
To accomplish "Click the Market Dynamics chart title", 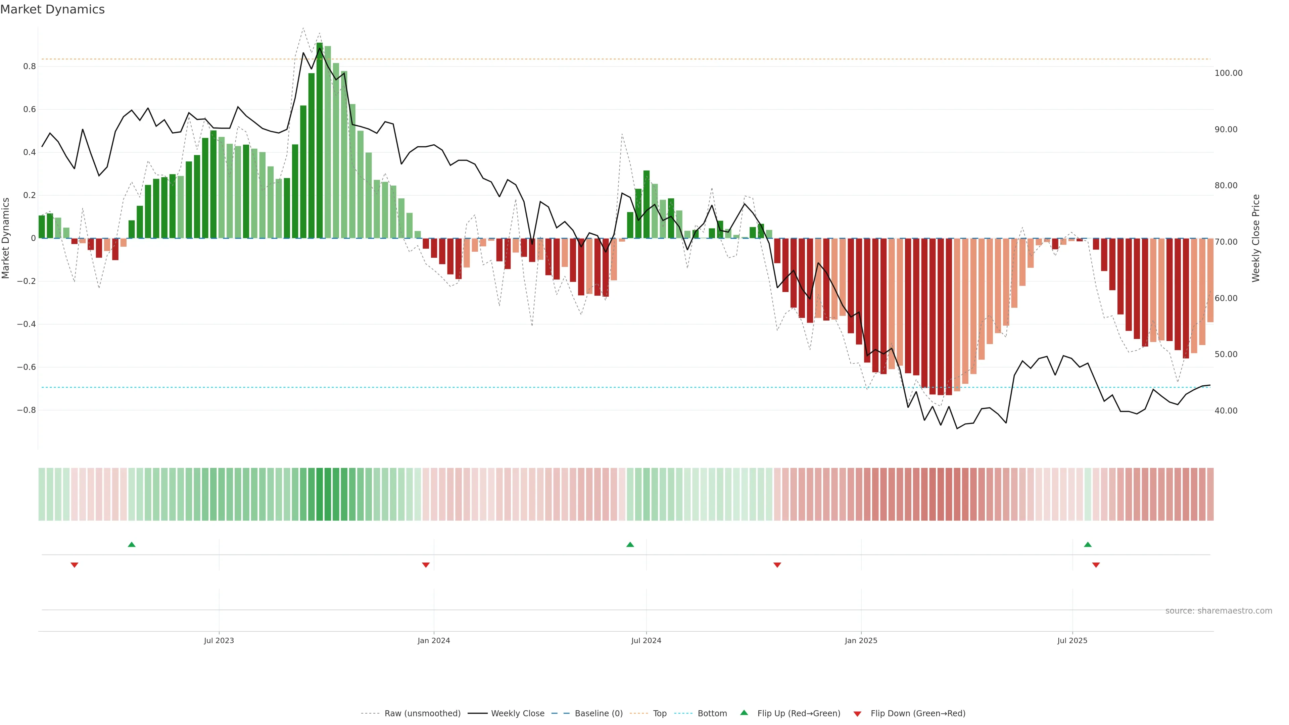I will (x=53, y=9).
